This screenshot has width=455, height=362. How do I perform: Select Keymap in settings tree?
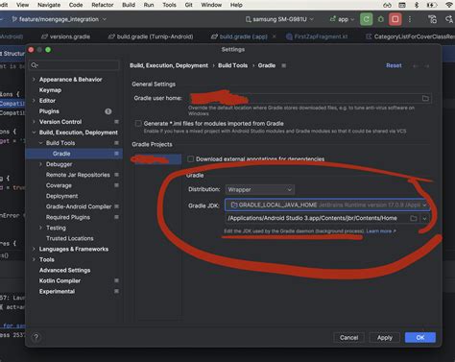50,90
